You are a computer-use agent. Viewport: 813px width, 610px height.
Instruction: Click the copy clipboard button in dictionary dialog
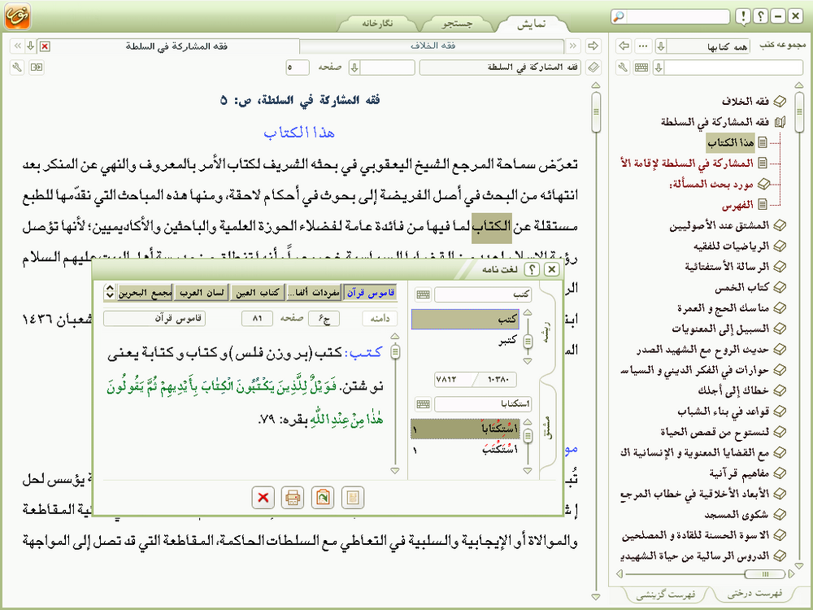coord(323,498)
